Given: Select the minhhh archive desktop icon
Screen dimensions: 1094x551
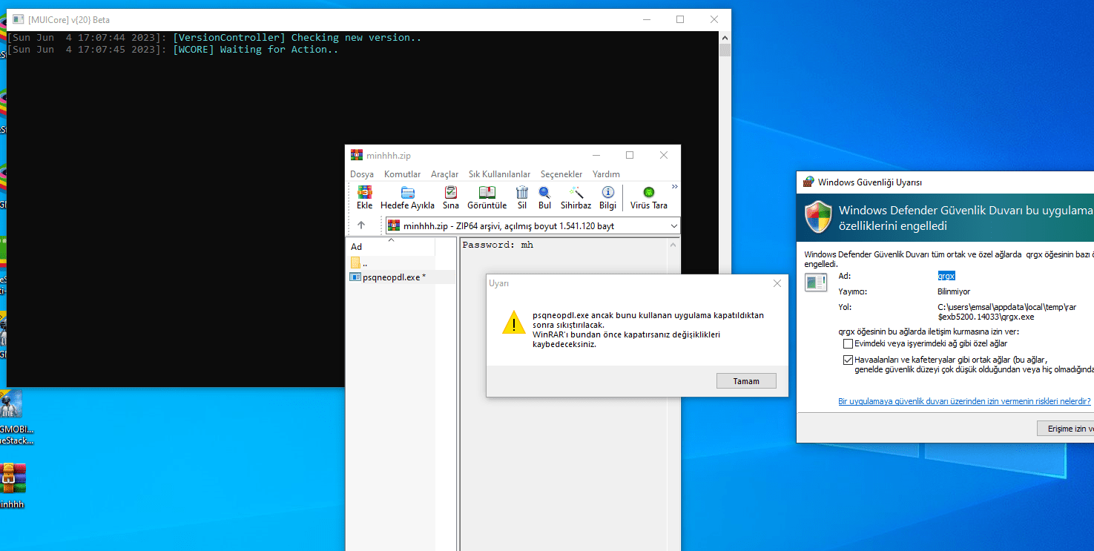Looking at the screenshot, I should click(13, 486).
